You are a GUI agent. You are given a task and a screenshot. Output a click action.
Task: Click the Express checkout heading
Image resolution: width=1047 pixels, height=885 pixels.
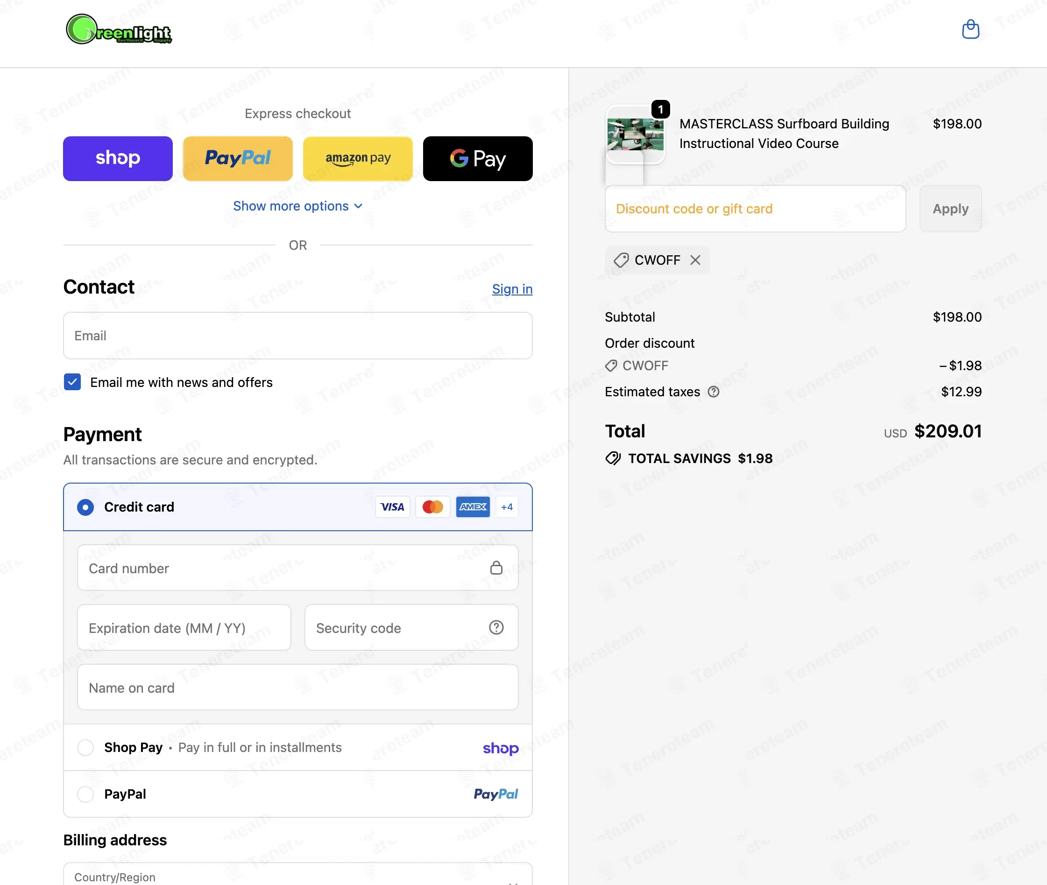coord(297,114)
